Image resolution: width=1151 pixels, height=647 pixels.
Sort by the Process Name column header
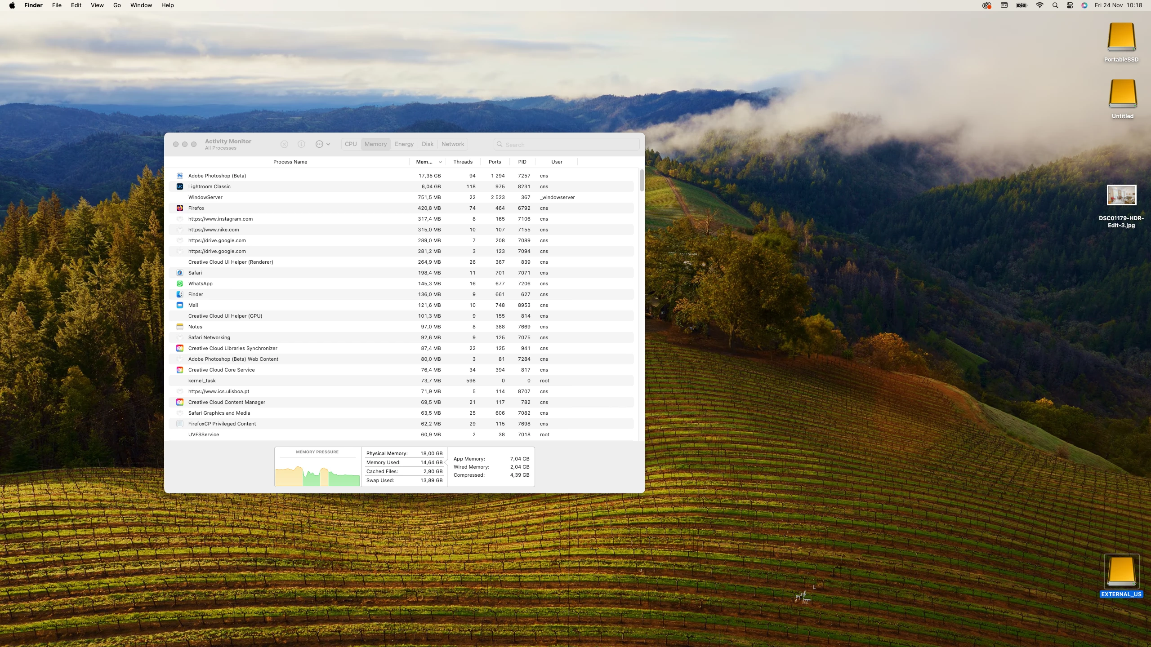tap(290, 162)
